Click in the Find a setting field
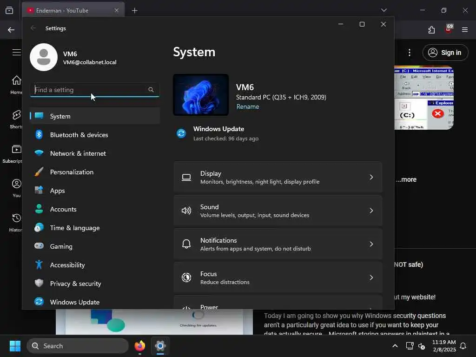Screen dimensions: 476x357 (x=95, y=90)
